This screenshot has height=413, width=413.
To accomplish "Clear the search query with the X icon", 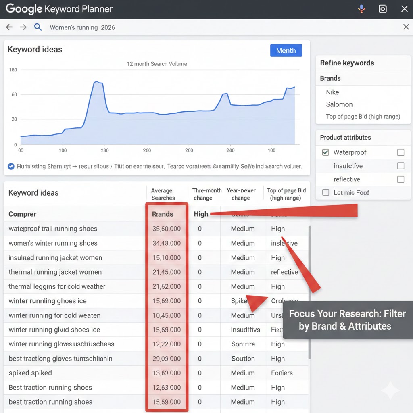I will point(406,27).
